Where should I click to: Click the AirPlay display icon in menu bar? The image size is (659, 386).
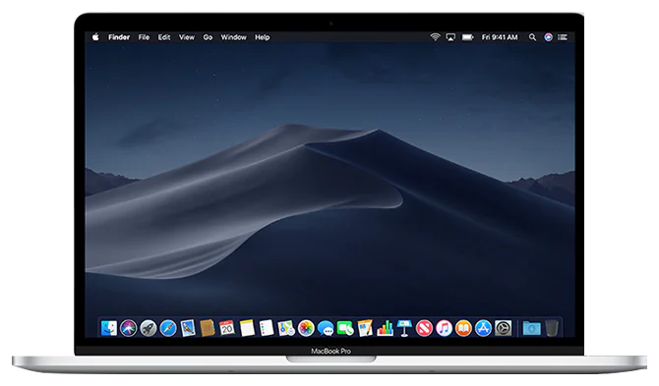click(450, 37)
